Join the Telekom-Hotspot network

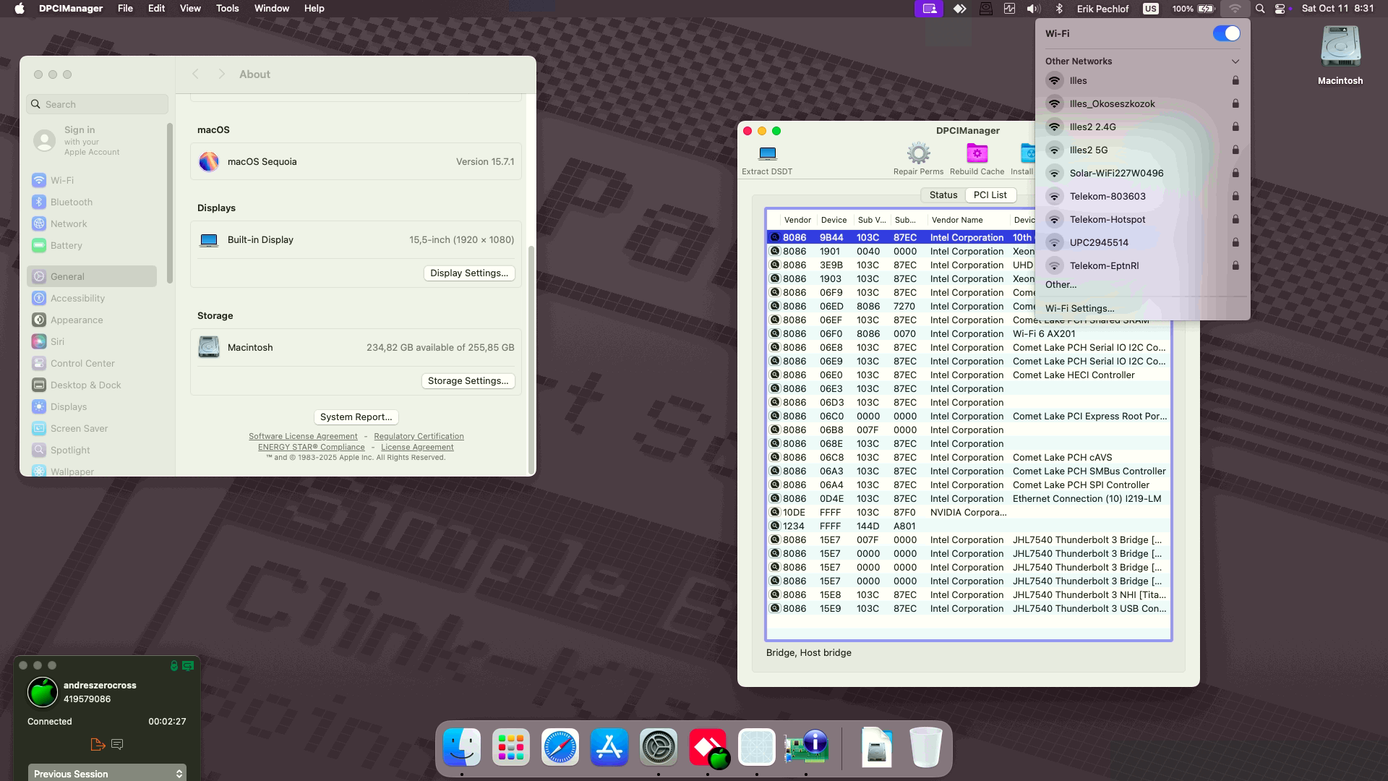coord(1142,220)
